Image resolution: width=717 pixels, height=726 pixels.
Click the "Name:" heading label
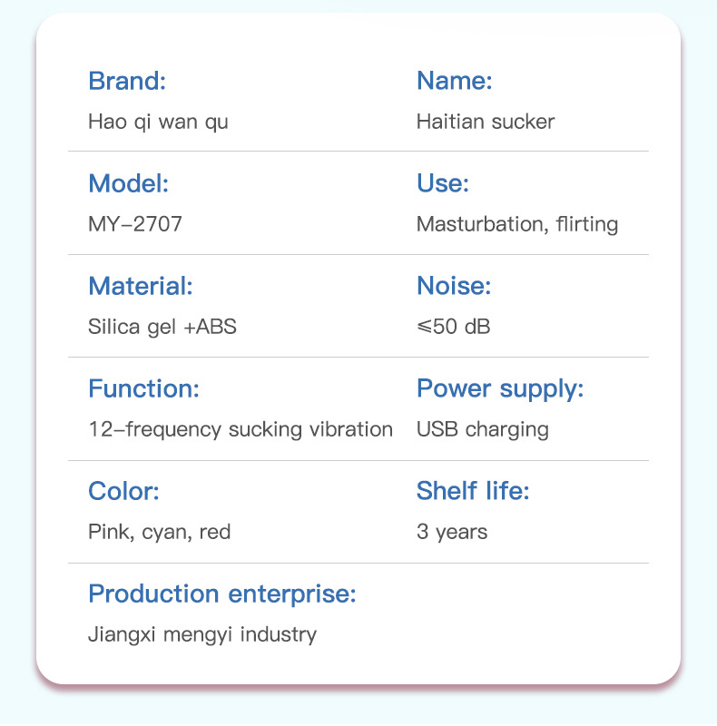click(454, 81)
